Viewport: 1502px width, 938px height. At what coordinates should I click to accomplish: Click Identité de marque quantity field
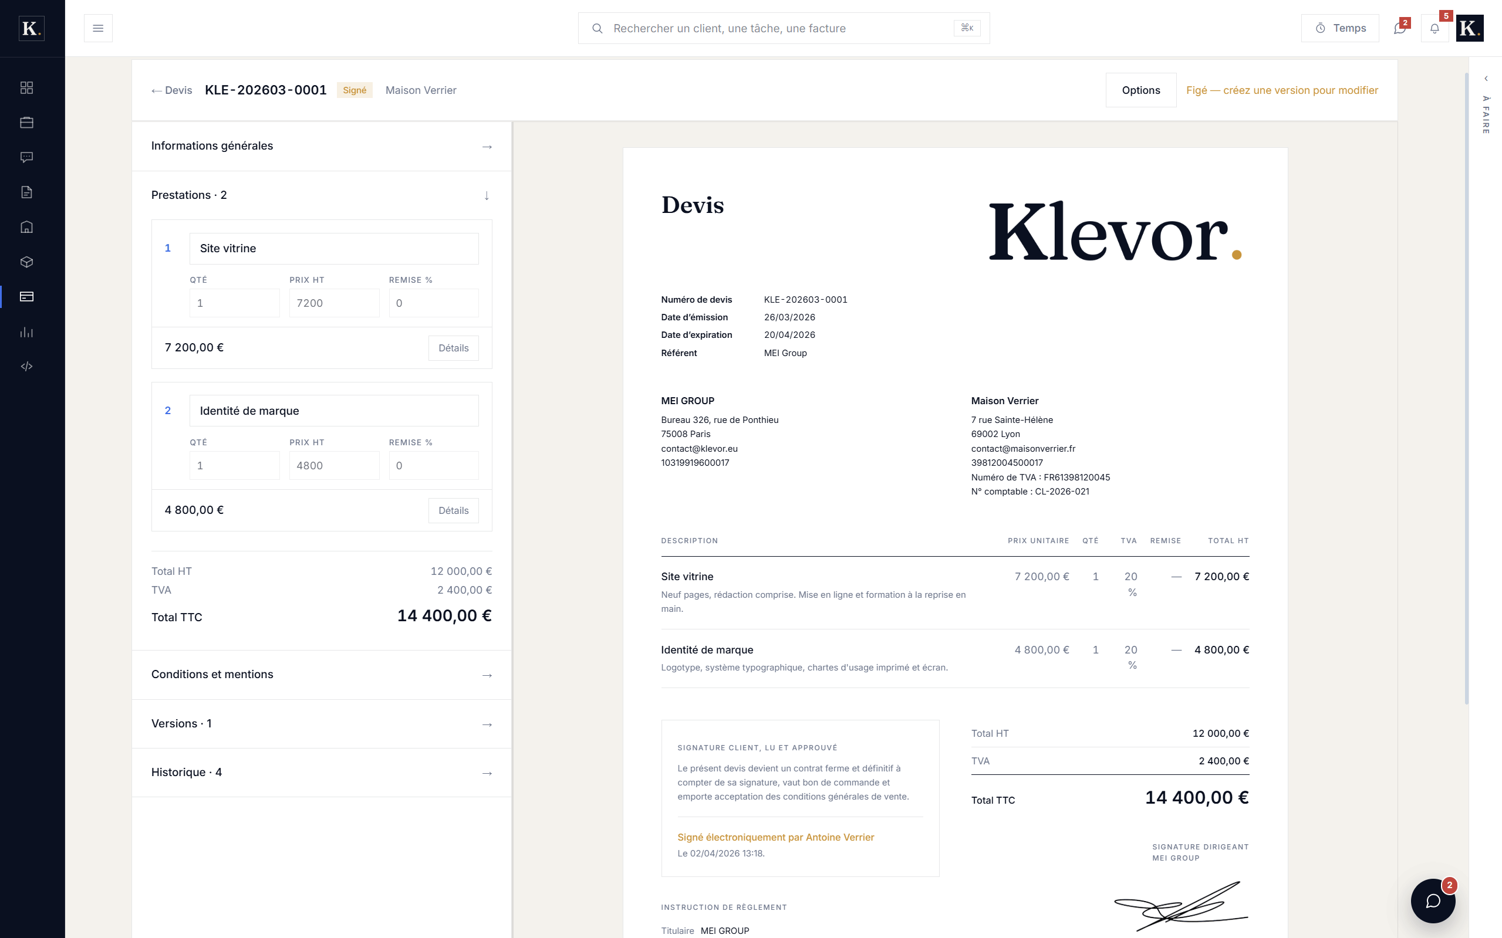[x=235, y=465]
